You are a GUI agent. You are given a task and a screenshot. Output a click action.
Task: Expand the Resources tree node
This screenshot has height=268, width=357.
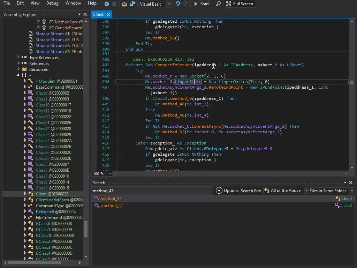click(18, 69)
